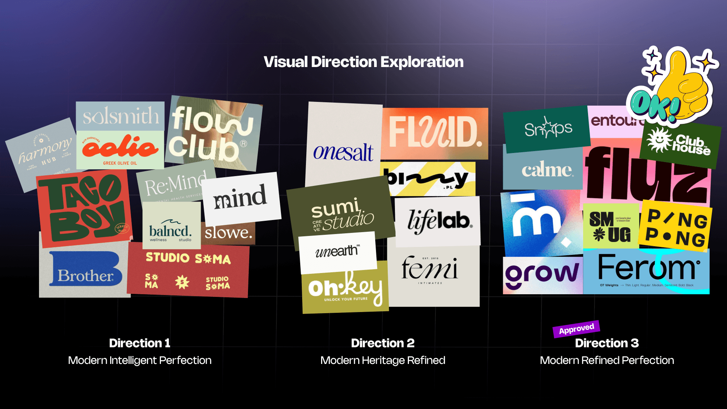Click the lifelab logo card

[x=438, y=221]
